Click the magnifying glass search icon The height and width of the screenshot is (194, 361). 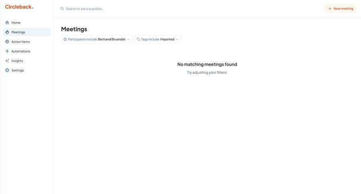[62, 9]
